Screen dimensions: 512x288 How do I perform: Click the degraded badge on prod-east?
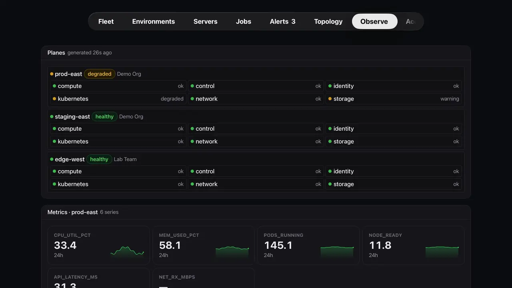[100, 74]
